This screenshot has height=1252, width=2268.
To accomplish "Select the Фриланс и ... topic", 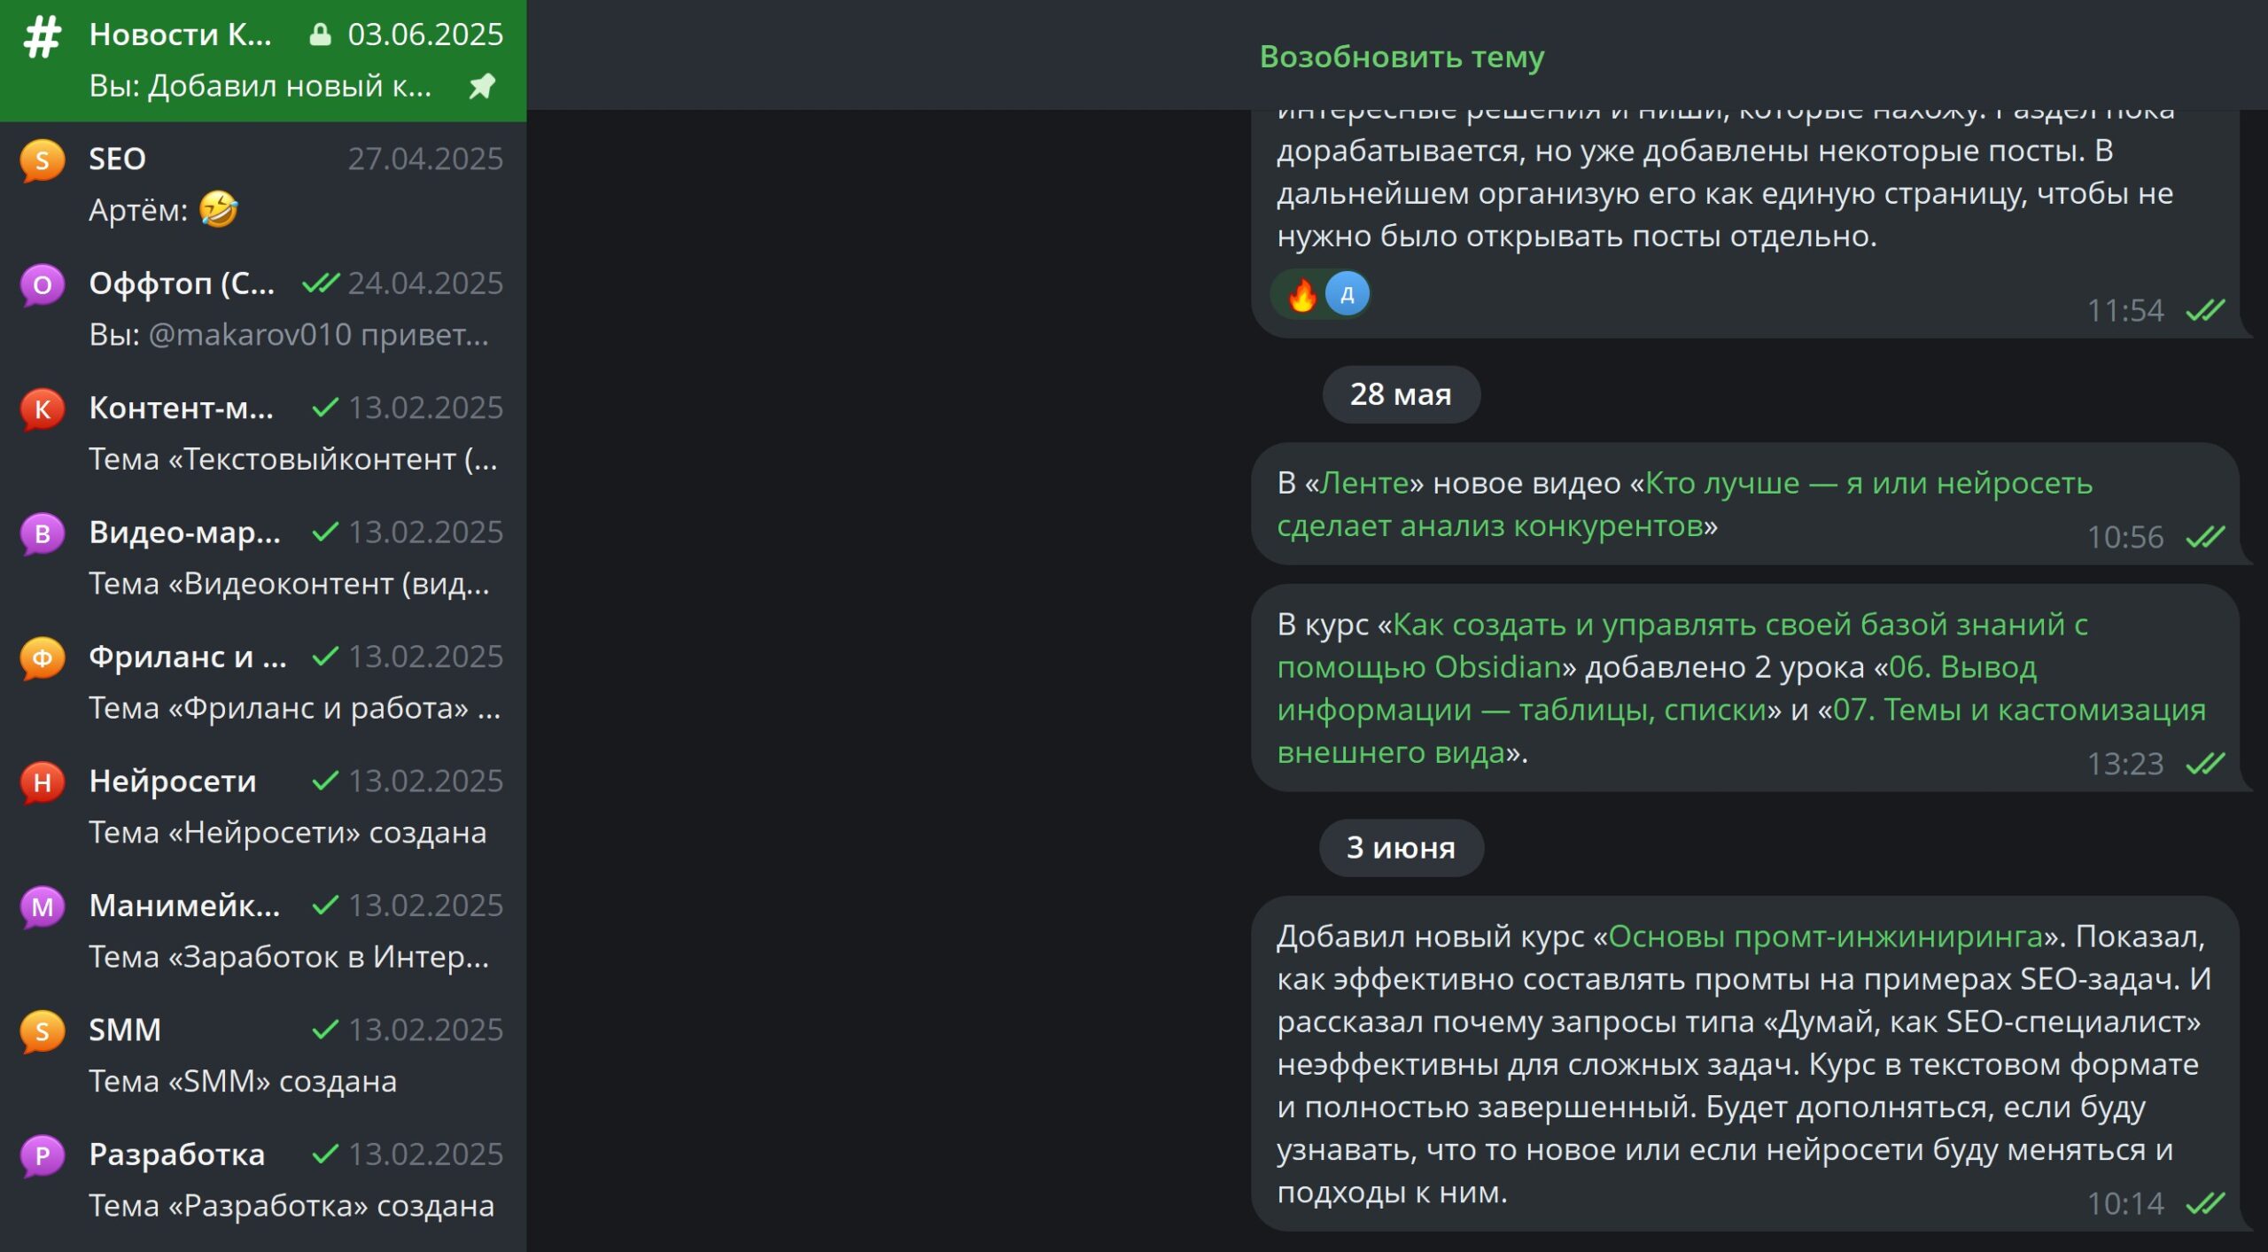I will [x=263, y=682].
